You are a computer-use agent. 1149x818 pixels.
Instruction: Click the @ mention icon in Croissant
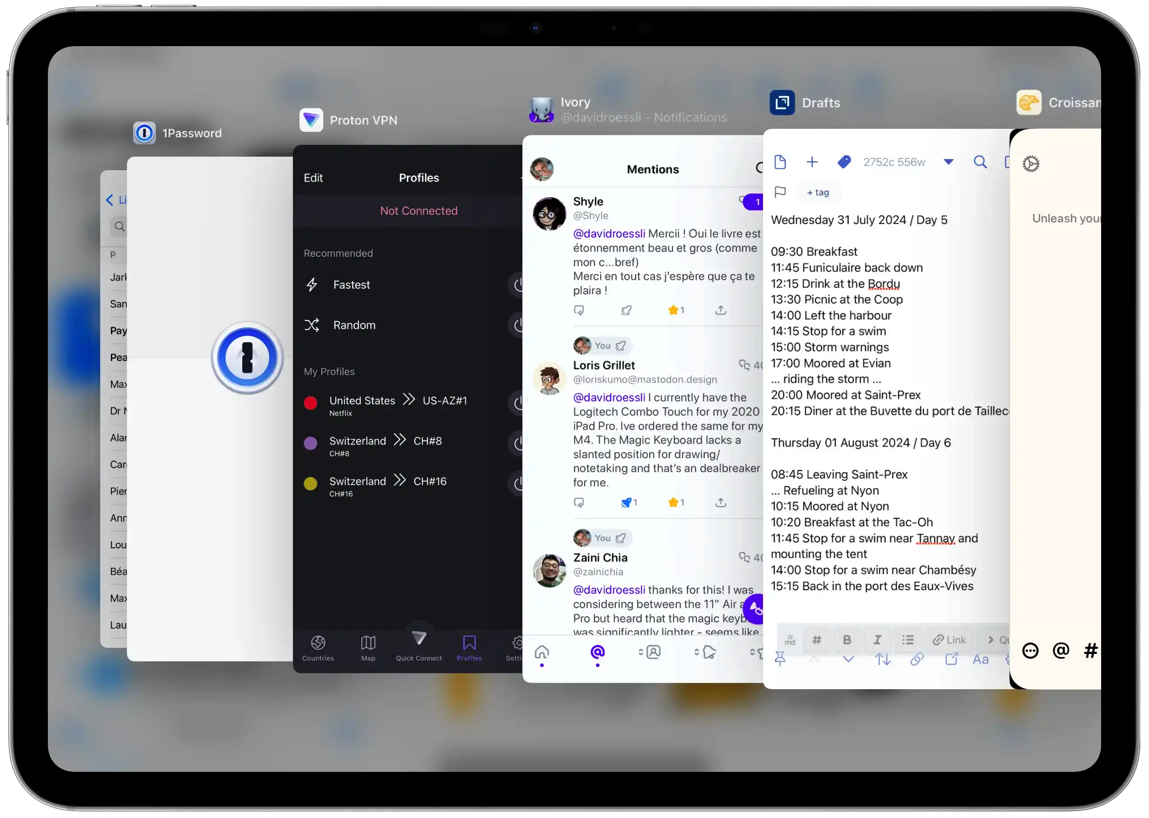[x=1061, y=651]
